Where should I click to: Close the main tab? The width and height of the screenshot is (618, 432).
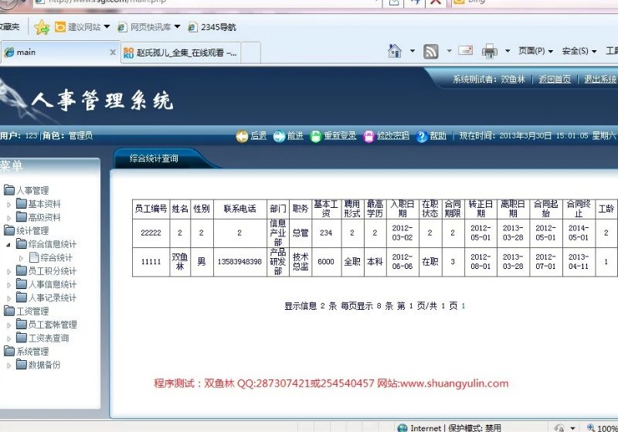[x=113, y=53]
